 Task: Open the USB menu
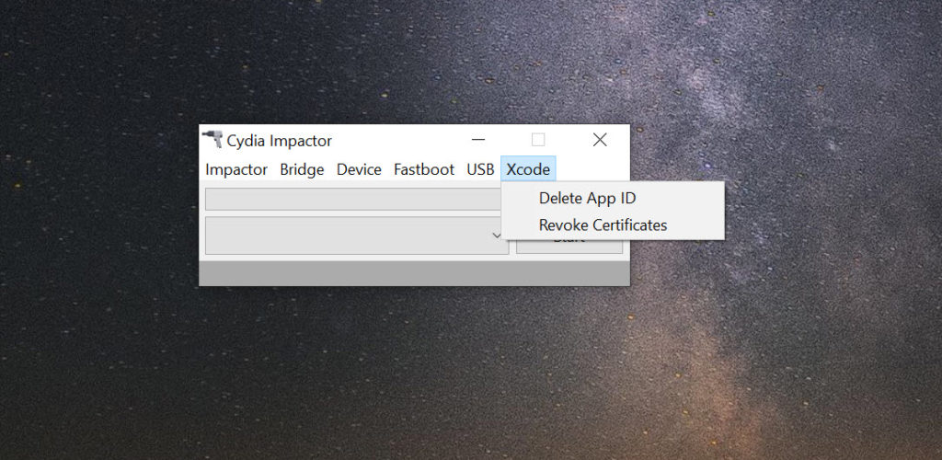coord(480,170)
